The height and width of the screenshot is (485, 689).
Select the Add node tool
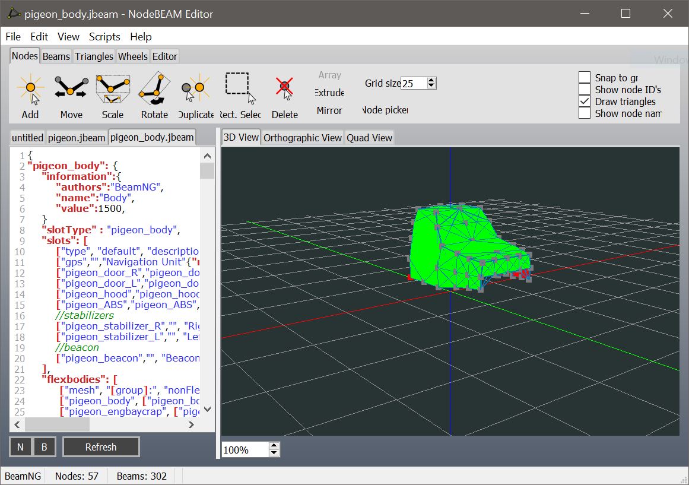[x=30, y=96]
